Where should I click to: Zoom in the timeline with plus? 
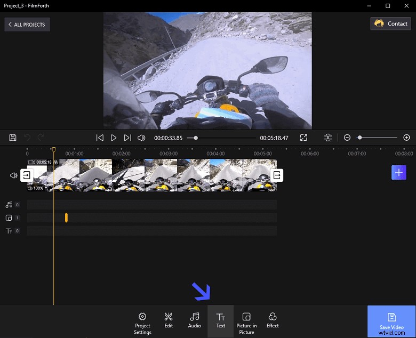click(406, 138)
